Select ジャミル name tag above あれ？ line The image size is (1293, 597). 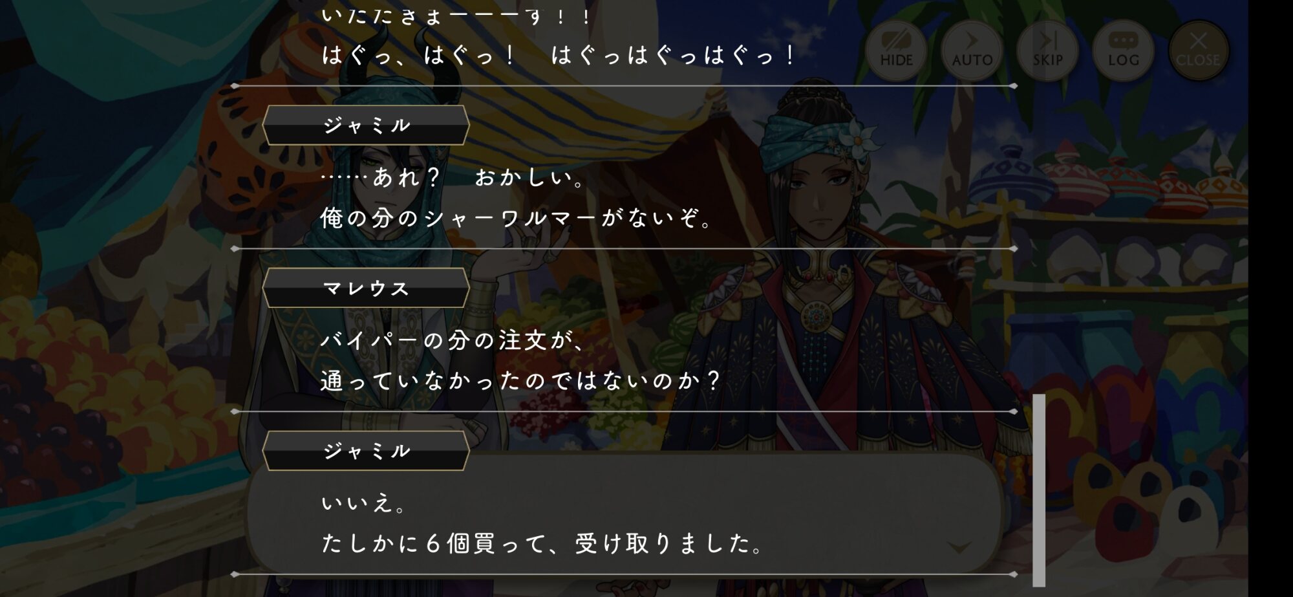366,125
